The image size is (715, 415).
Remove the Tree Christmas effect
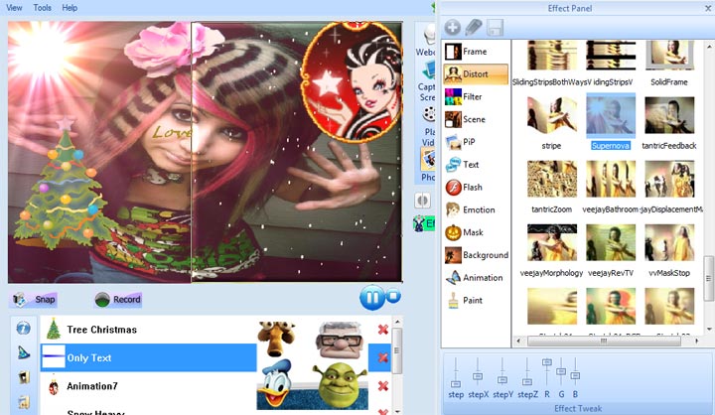pos(383,330)
